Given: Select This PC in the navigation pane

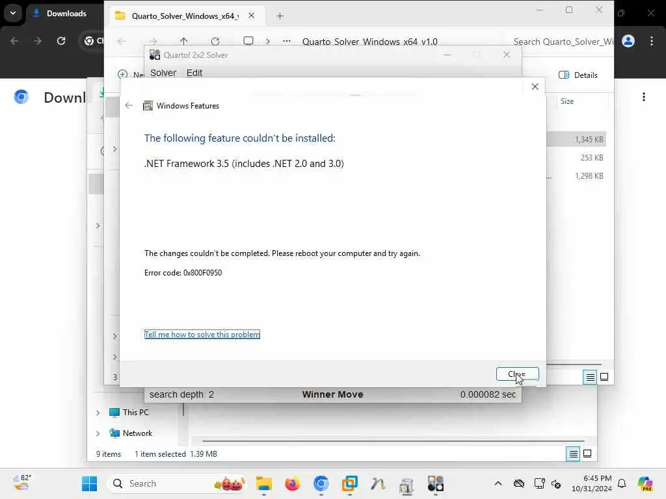Looking at the screenshot, I should (x=136, y=413).
